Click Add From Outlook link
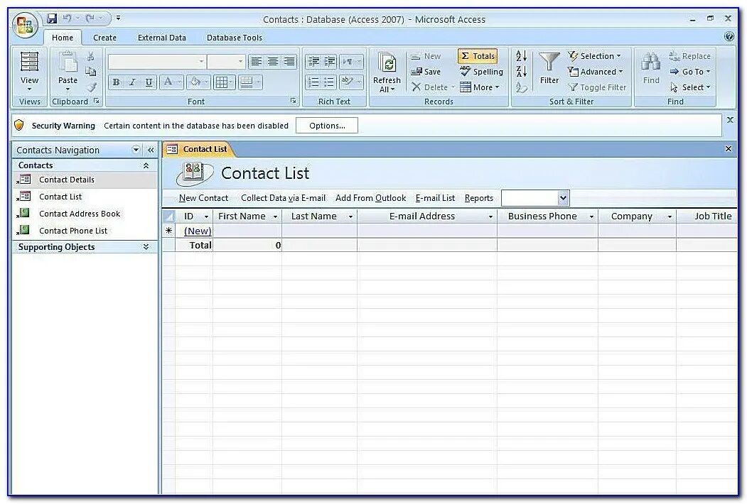Image resolution: width=747 pixels, height=504 pixels. point(370,198)
